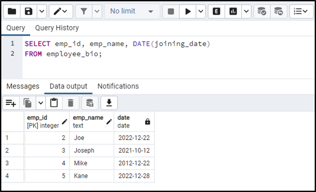
Task: Save data changes to the database
Action: 89,103
